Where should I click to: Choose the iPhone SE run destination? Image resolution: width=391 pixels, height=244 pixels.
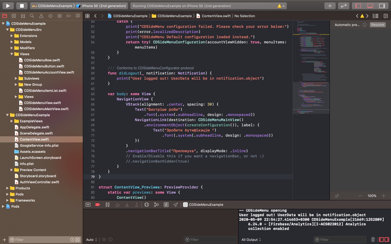(101, 6)
